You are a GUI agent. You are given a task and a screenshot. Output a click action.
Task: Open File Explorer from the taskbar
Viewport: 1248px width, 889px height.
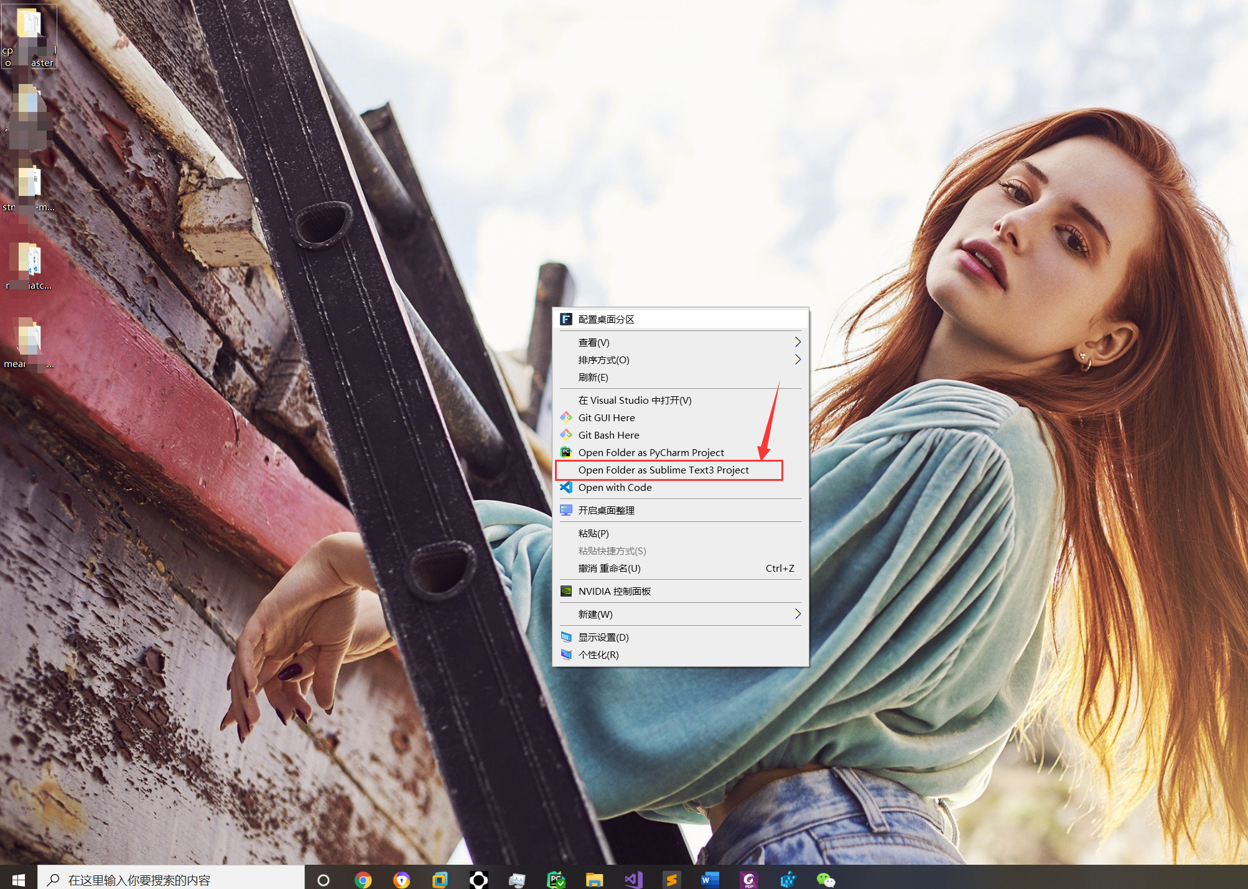click(x=594, y=879)
